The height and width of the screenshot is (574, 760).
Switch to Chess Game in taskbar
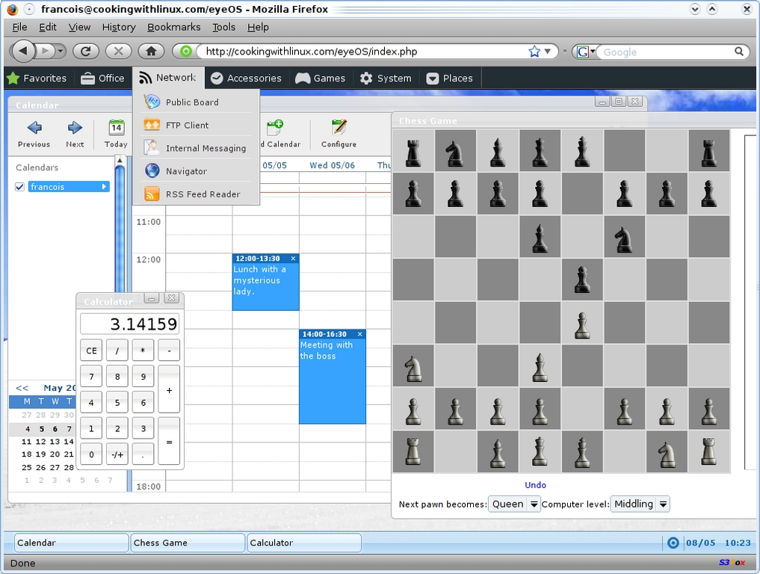coord(188,543)
